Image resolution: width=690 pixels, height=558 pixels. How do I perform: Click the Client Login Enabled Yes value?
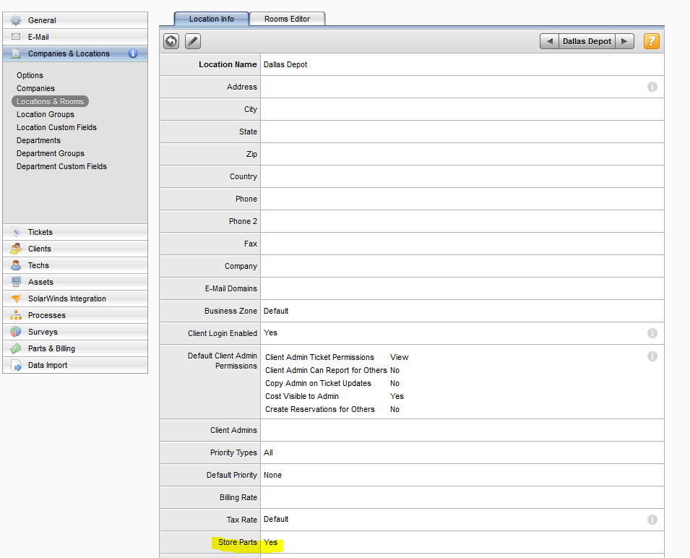270,332
